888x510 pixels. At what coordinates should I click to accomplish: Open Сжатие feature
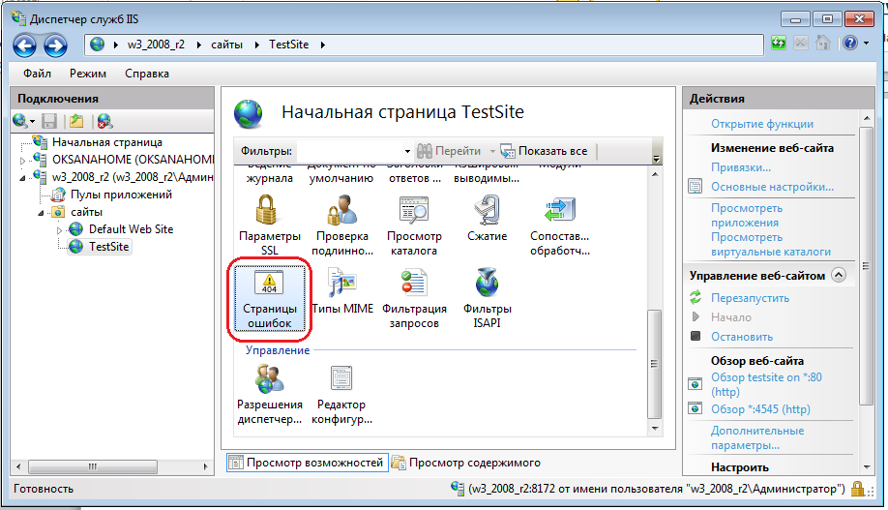(487, 218)
